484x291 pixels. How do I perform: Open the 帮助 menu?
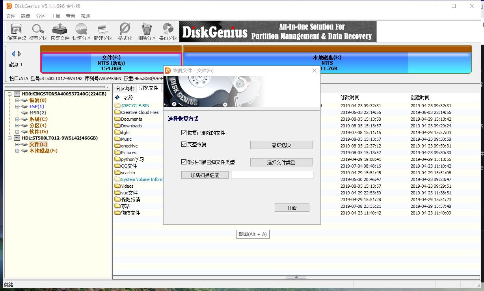[x=86, y=16]
